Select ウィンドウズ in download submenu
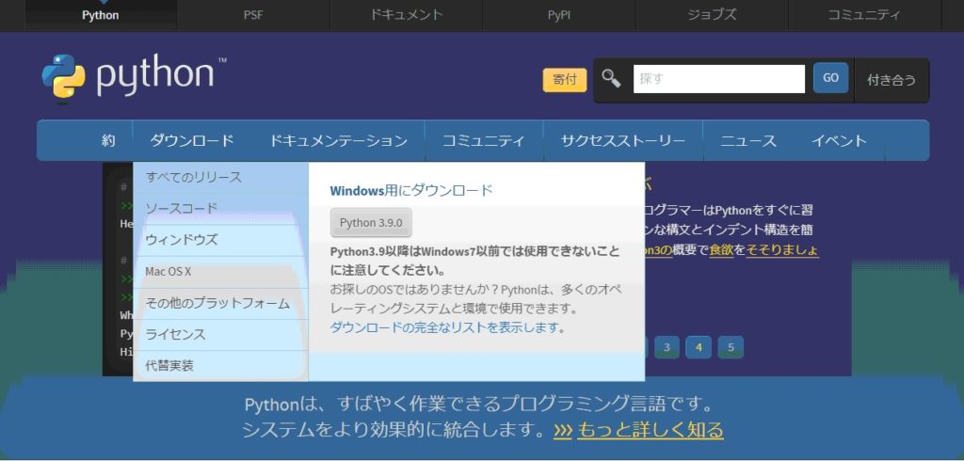Screen dimensions: 964x461 point(220,240)
